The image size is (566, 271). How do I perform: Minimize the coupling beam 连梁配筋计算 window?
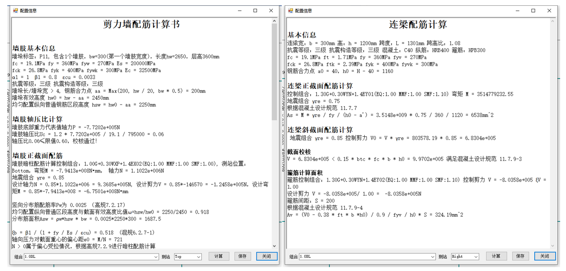point(517,11)
